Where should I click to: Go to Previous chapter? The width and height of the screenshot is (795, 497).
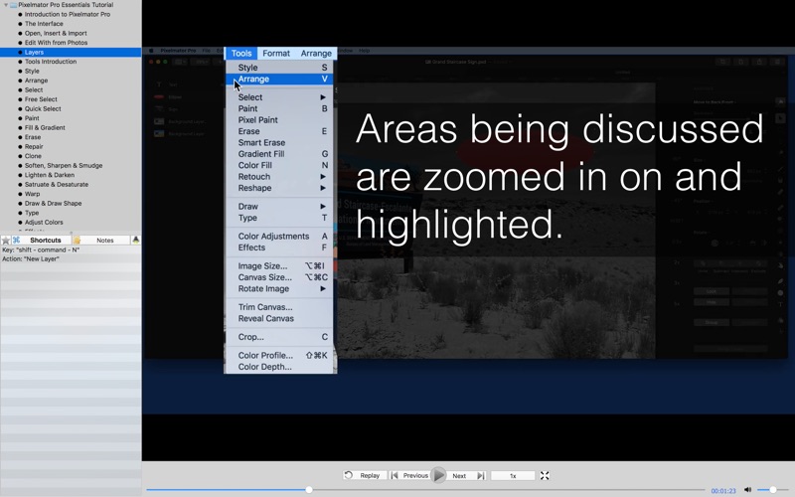tap(410, 476)
